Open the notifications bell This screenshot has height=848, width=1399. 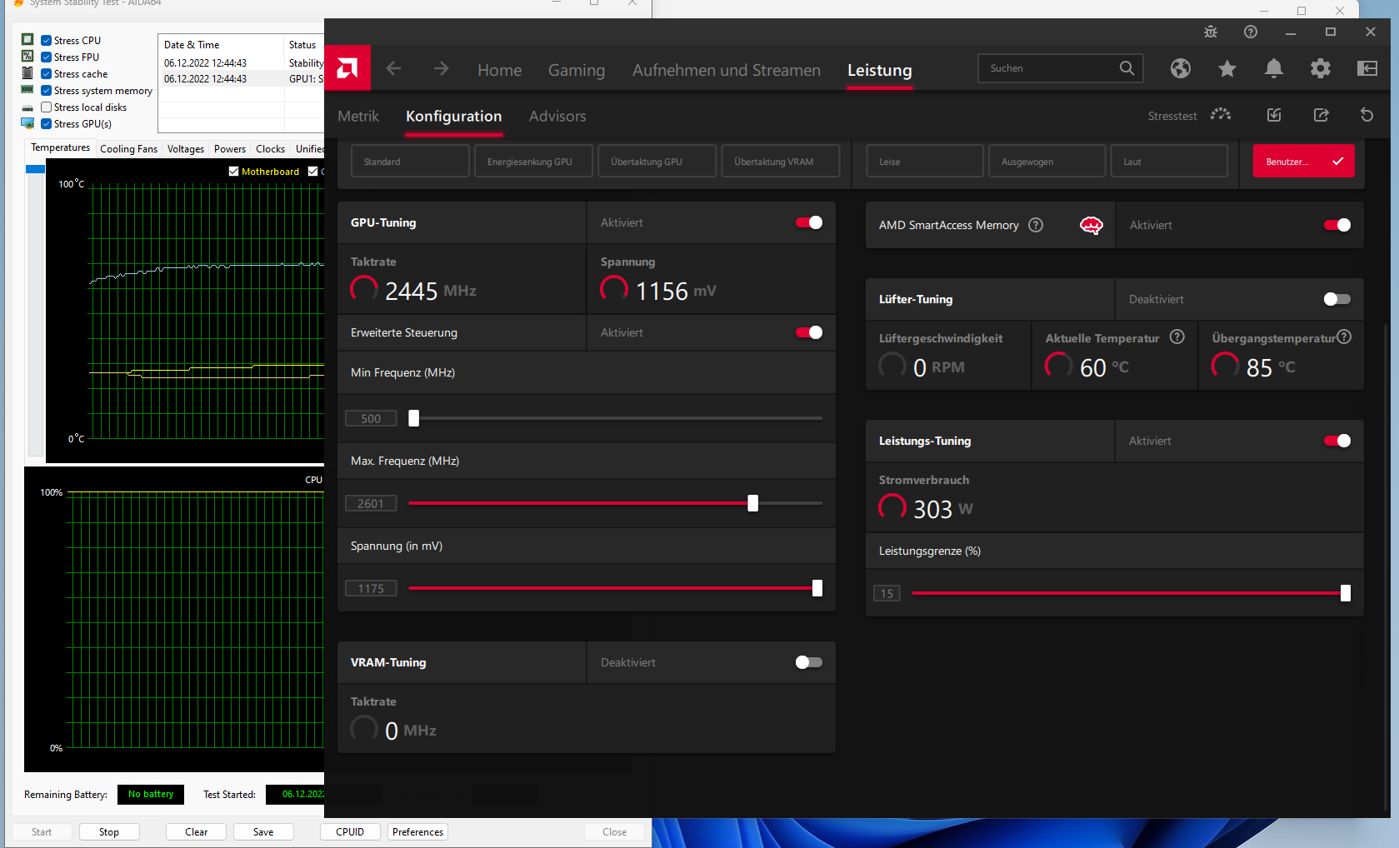(x=1274, y=68)
